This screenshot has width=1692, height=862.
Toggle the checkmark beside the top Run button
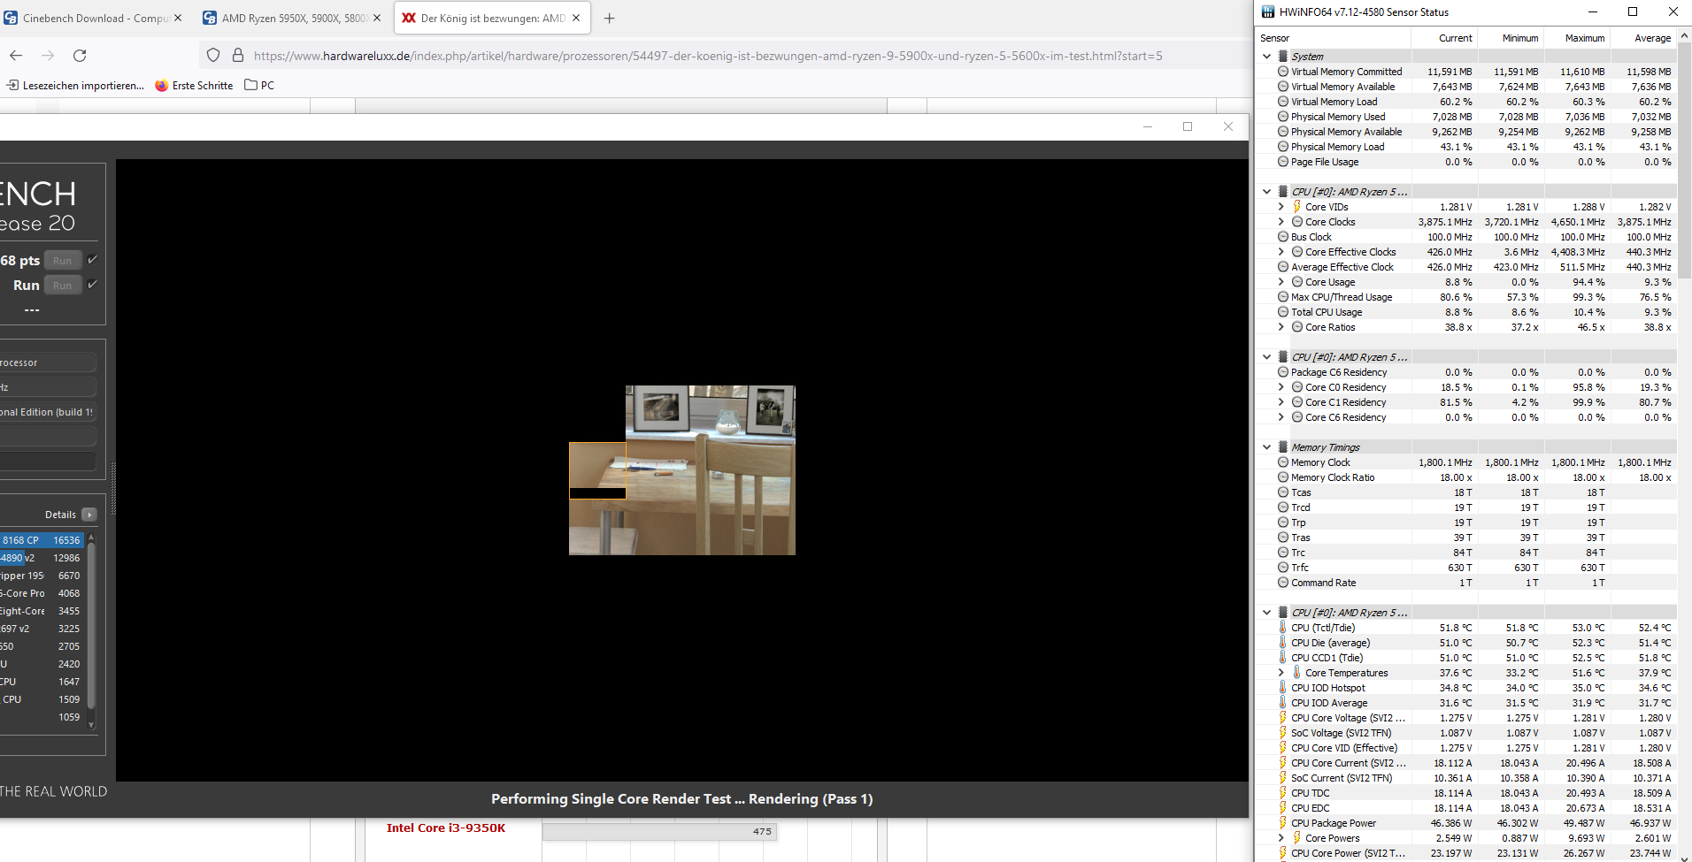tap(91, 260)
